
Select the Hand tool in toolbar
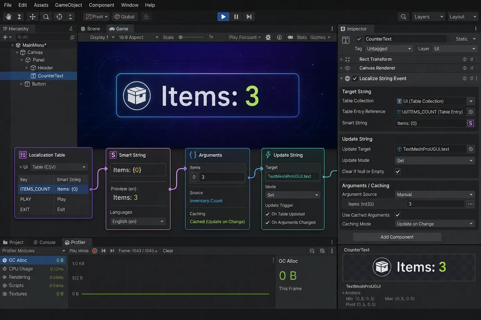8,17
